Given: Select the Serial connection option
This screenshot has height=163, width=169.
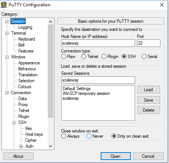Looking at the screenshot, I should pos(144,57).
